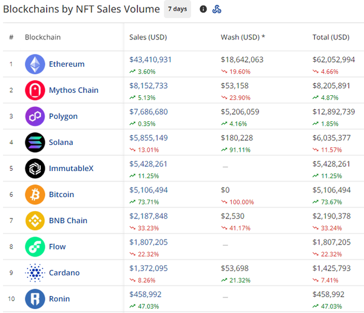
Task: Click the Flow logo icon
Action: pyautogui.click(x=35, y=247)
